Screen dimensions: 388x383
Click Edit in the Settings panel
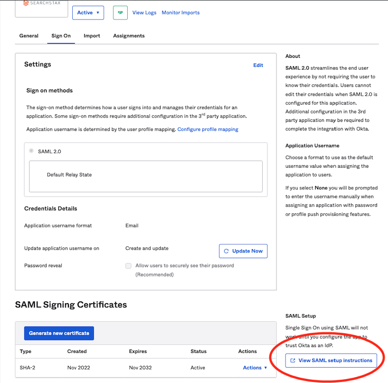258,66
